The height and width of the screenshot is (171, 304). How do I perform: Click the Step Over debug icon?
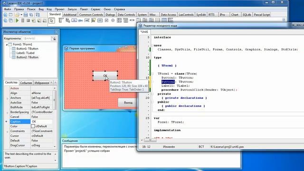39,20
